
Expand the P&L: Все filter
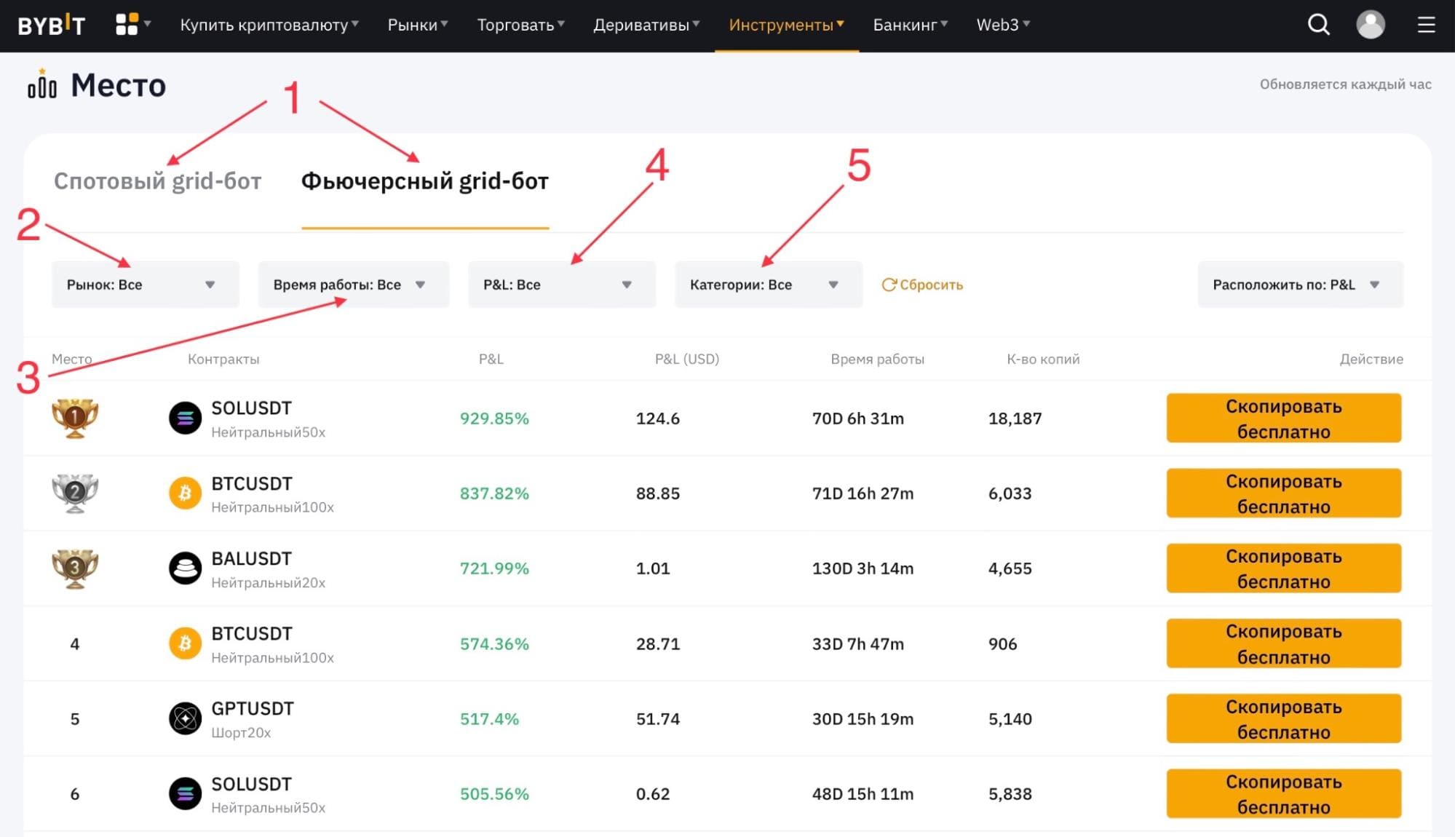pyautogui.click(x=562, y=285)
